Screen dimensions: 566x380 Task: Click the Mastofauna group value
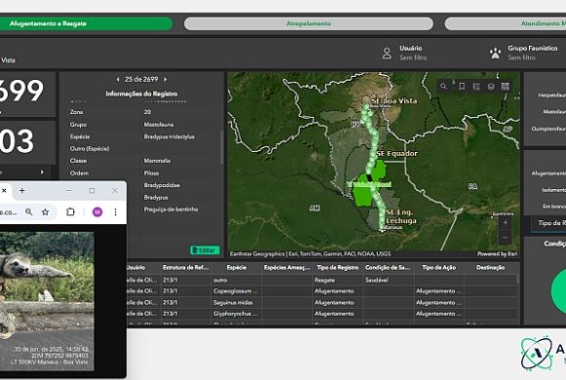(158, 125)
